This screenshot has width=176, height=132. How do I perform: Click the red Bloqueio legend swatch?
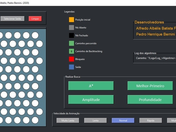71,59
